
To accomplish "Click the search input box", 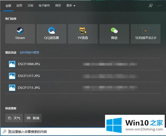I will coord(53,132).
